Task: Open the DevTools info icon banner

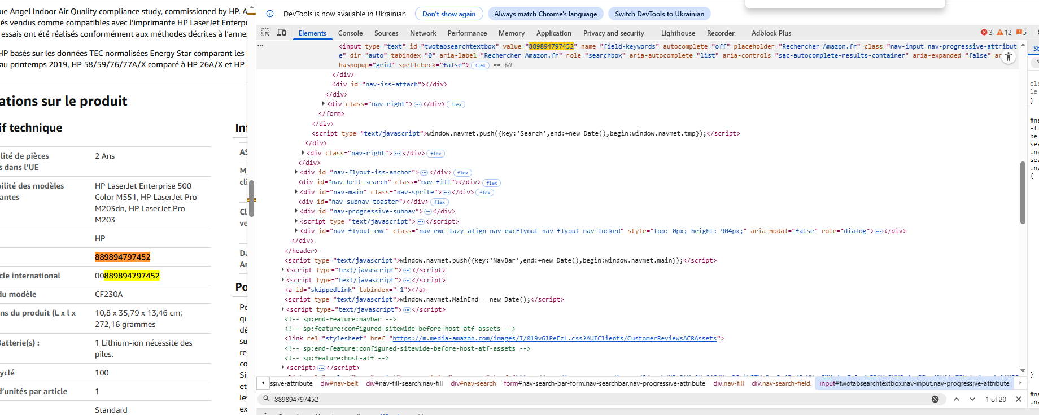Action: coord(270,14)
